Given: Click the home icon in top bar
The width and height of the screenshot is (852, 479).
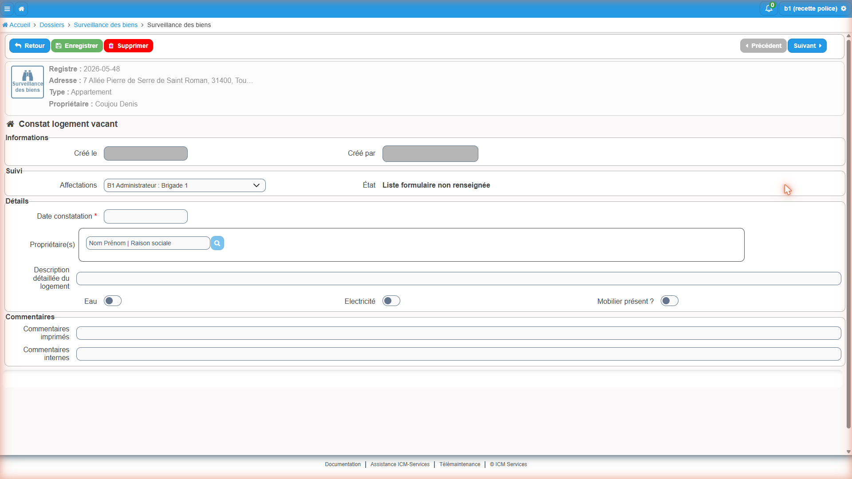Looking at the screenshot, I should click(21, 8).
